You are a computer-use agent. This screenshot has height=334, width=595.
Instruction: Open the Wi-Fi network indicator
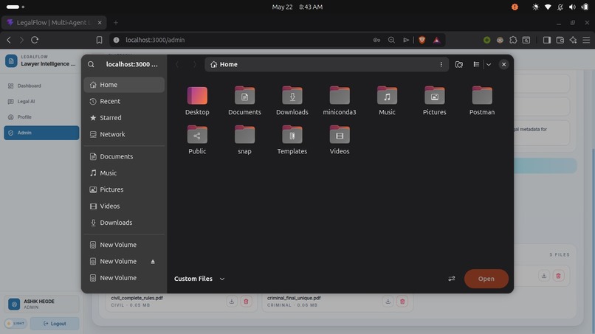tap(548, 7)
